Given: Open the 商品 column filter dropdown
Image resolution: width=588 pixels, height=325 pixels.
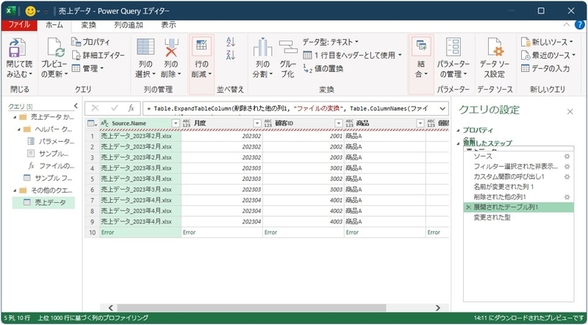Looking at the screenshot, I should click(420, 123).
